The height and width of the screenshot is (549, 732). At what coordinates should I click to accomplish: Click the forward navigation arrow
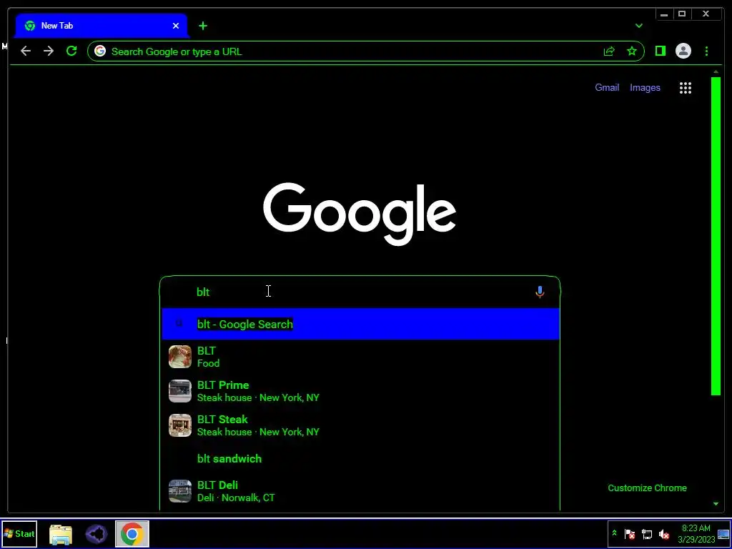49,51
